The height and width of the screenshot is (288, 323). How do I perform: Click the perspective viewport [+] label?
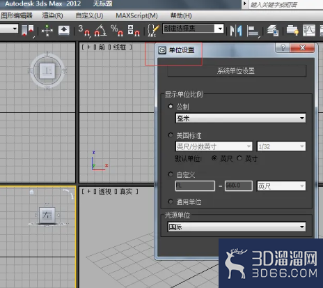[x=88, y=192]
